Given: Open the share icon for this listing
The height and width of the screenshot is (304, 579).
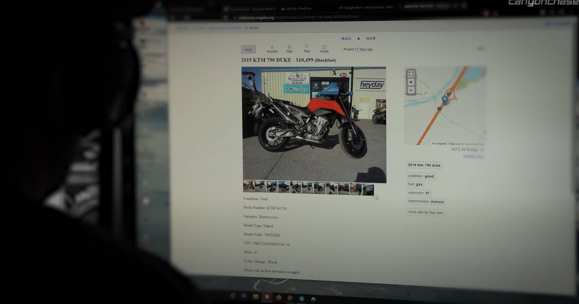Looking at the screenshot, I should tap(324, 47).
